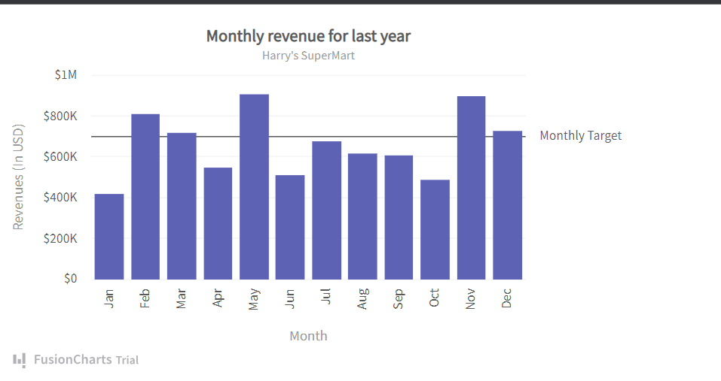This screenshot has width=721, height=381.
Task: Click the subtitle Harry's SuperMart
Action: (x=308, y=56)
